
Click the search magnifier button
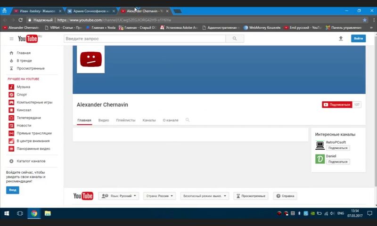tap(235, 39)
